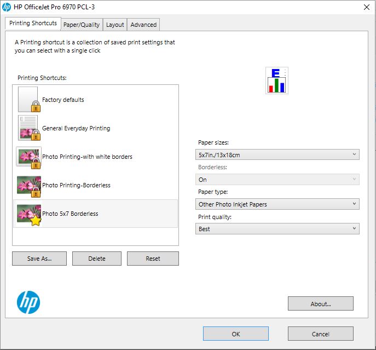Click the page preview chart icon
The width and height of the screenshot is (376, 350).
pyautogui.click(x=277, y=81)
